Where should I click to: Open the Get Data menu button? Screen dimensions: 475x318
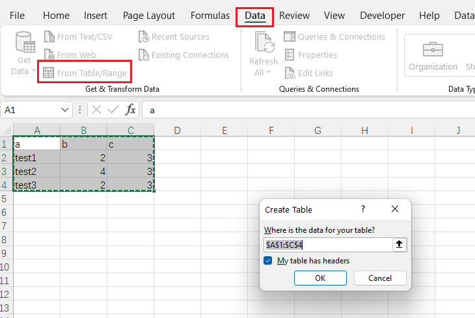coord(23,54)
